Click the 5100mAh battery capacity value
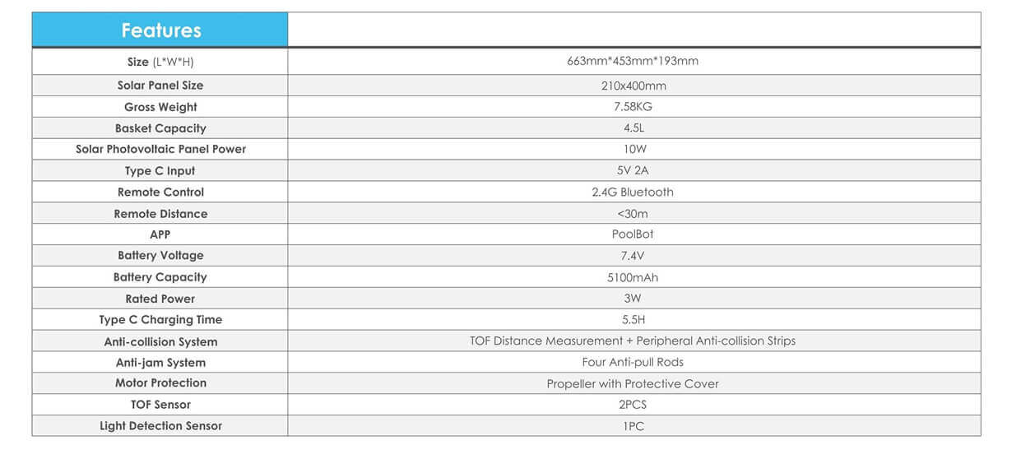Image resolution: width=1021 pixels, height=459 pixels. coord(633,278)
